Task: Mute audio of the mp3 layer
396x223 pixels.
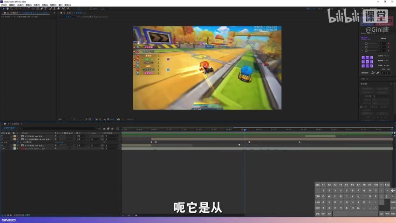Action: coord(4,148)
